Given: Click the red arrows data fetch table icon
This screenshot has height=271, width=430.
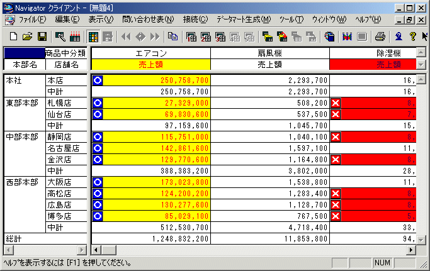Looking at the screenshot, I should [75, 36].
